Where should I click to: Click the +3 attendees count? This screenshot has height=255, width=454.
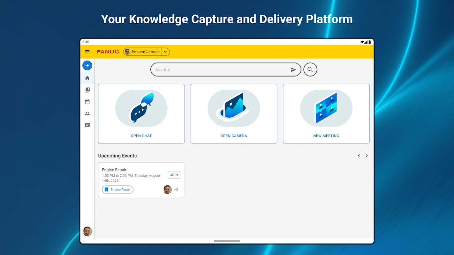pyautogui.click(x=176, y=190)
